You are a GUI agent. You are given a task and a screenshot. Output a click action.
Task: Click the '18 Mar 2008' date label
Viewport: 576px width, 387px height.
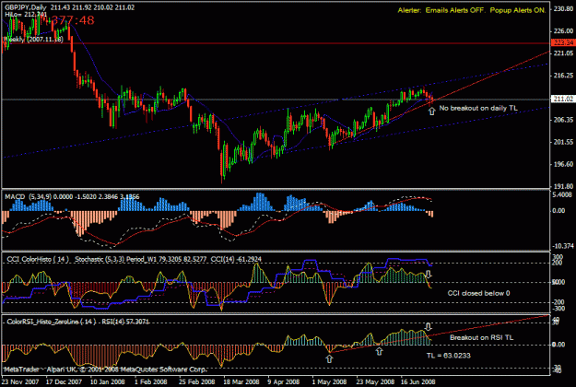click(x=241, y=381)
